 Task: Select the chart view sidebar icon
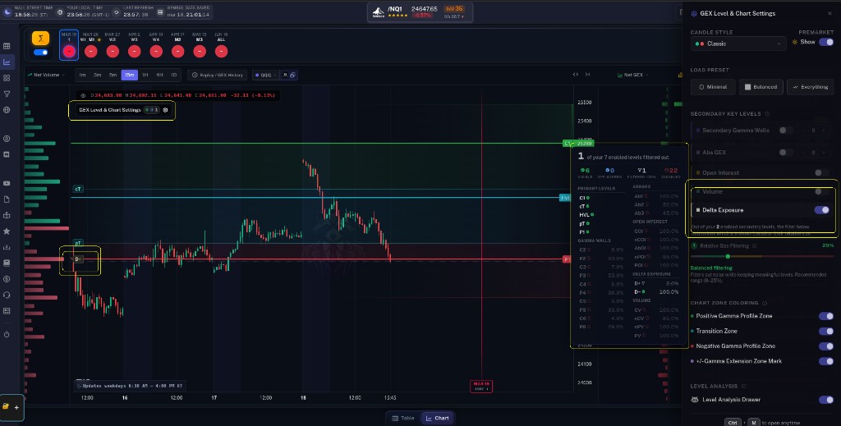[x=7, y=62]
